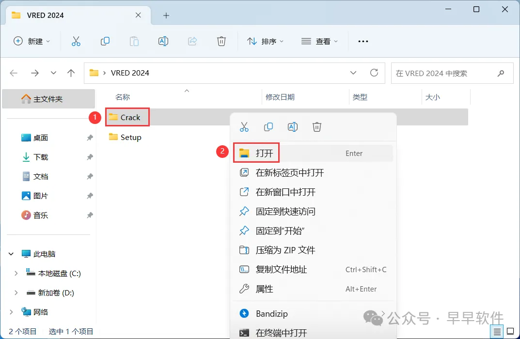Click the Rename icon in the context menu
The width and height of the screenshot is (520, 339).
[293, 127]
